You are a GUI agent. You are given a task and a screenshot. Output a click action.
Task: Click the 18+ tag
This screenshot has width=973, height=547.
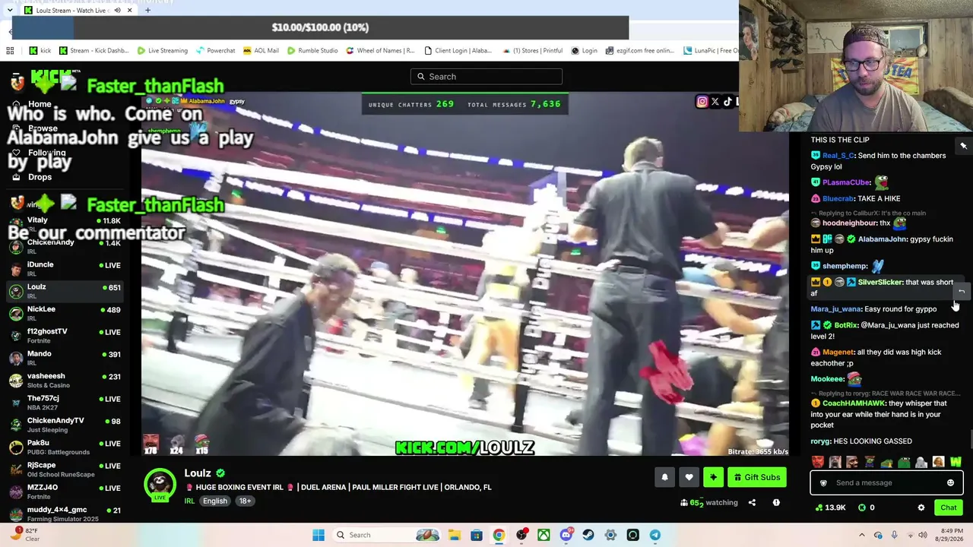pyautogui.click(x=245, y=501)
